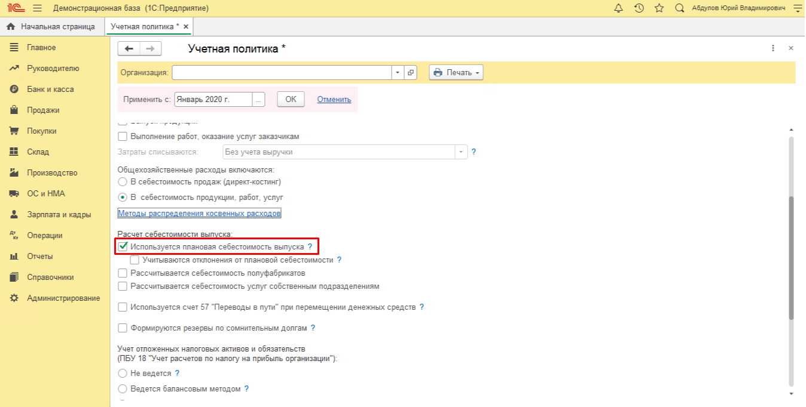Click the open-form icon beside Организация field
The width and height of the screenshot is (806, 407).
click(x=411, y=73)
